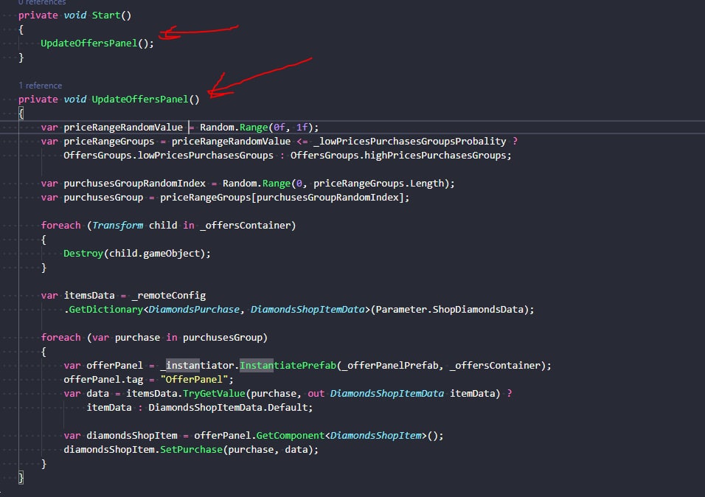Click the highlighted _instantiator field
This screenshot has height=497, width=705.
pos(198,366)
